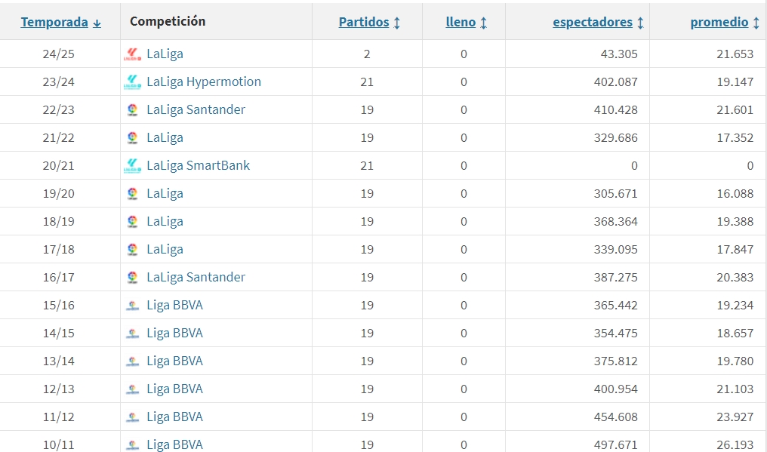Viewport: 767px width, 452px height.
Task: Open Liga BBVA link for season 11/12
Action: 174,417
